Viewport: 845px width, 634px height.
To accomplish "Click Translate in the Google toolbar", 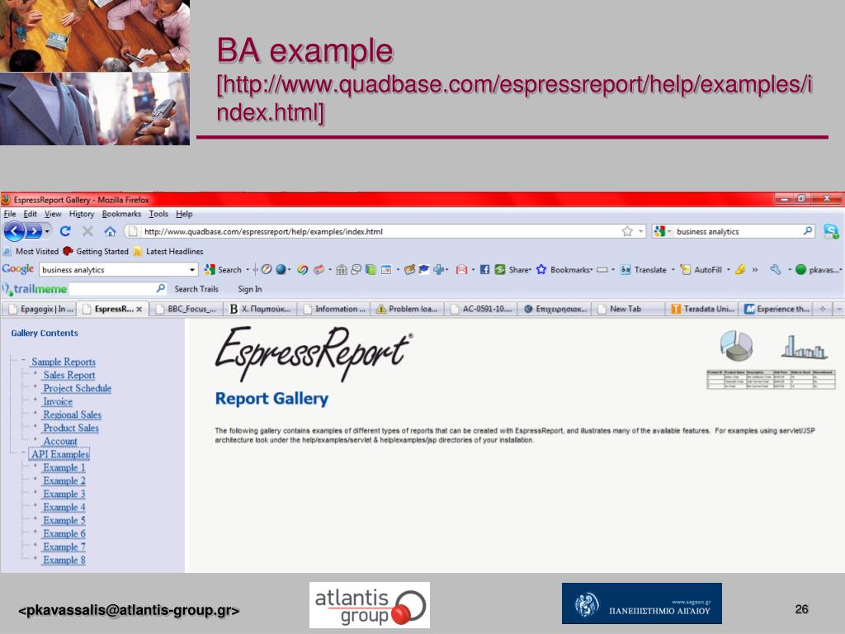I will click(643, 270).
